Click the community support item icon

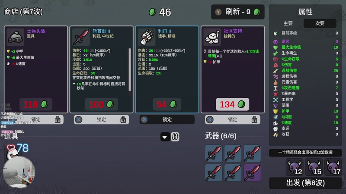click(x=212, y=37)
